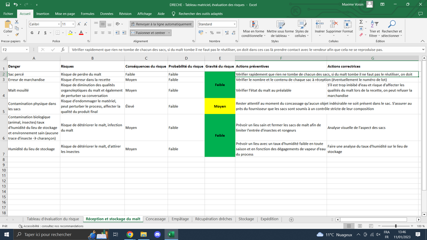Switch to the Insertion ribbon tab
The image size is (427, 240).
pos(43,14)
